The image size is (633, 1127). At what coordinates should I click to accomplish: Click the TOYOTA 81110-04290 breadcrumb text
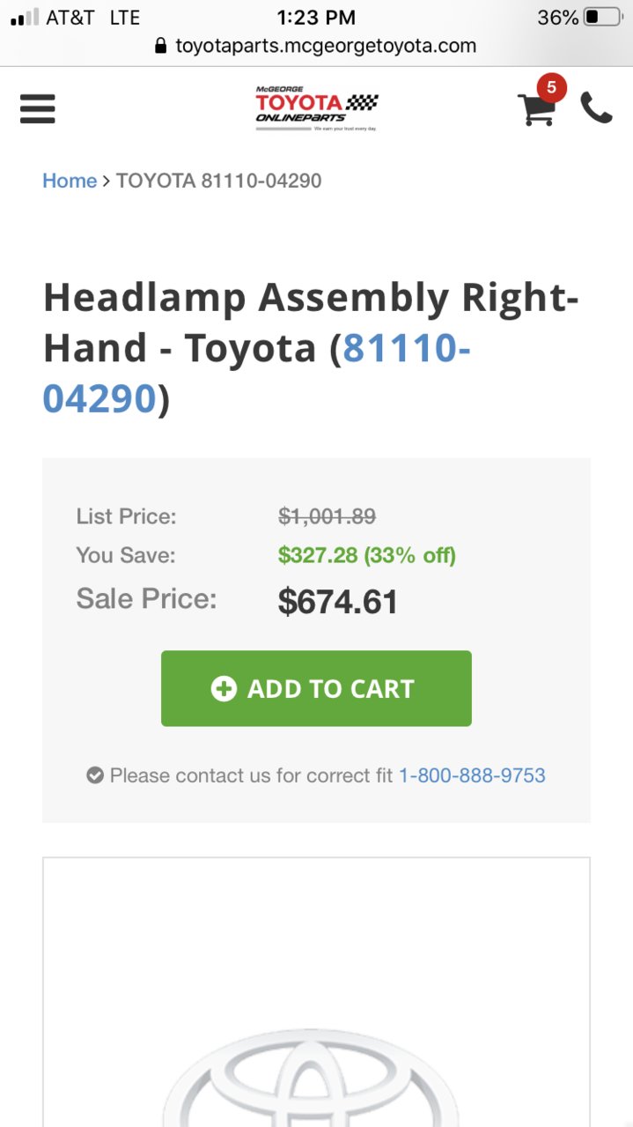tap(219, 181)
